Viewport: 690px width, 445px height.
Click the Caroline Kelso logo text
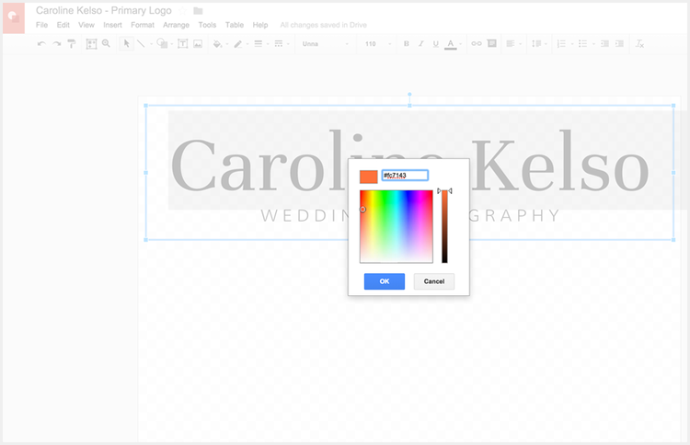pyautogui.click(x=409, y=161)
